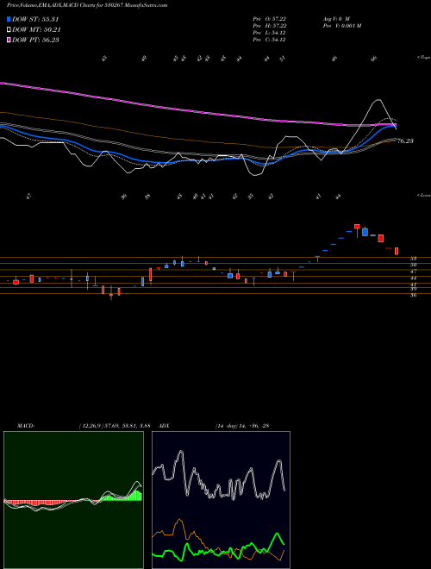Click the peak of the white EMA line

tap(378, 100)
